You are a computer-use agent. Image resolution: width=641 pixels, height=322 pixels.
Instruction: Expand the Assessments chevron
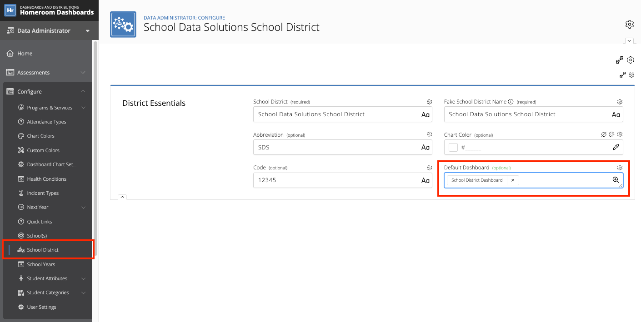(83, 73)
